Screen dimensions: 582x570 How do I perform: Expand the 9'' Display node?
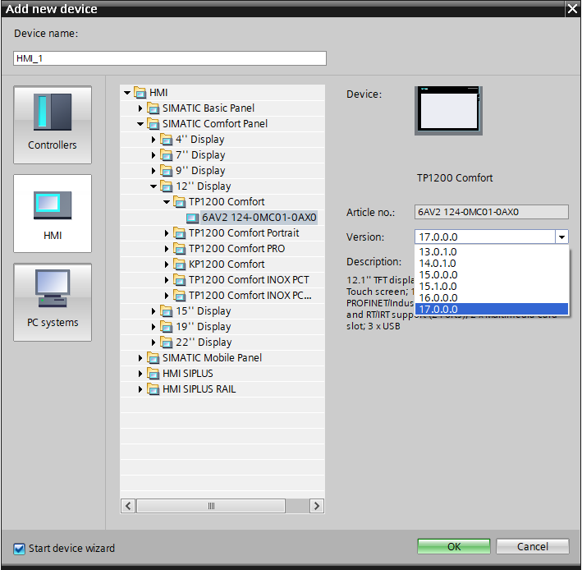154,171
